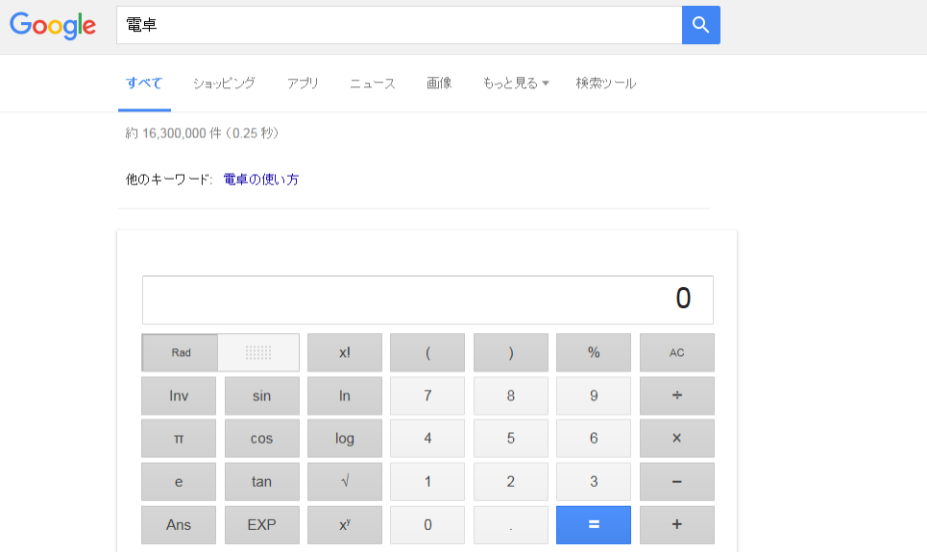This screenshot has width=927, height=552.
Task: Insert an open parenthesis
Action: pyautogui.click(x=427, y=352)
